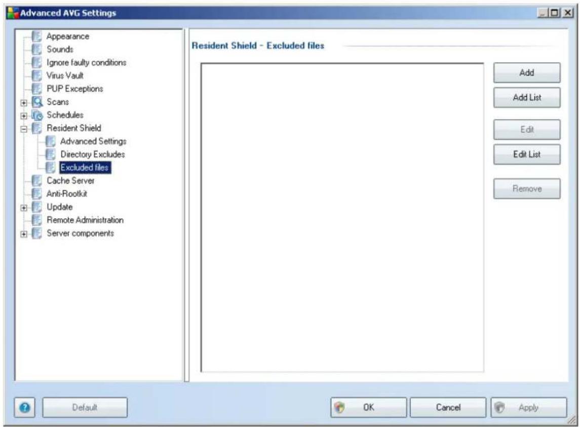
Task: Select Schedules label in tree
Action: click(65, 115)
